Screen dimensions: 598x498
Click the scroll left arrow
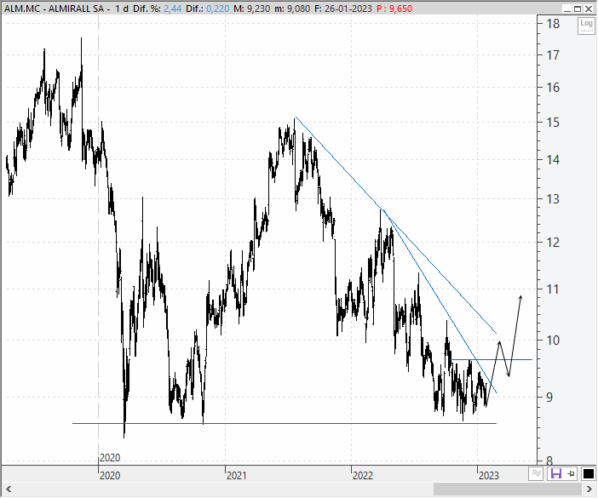coord(9,489)
